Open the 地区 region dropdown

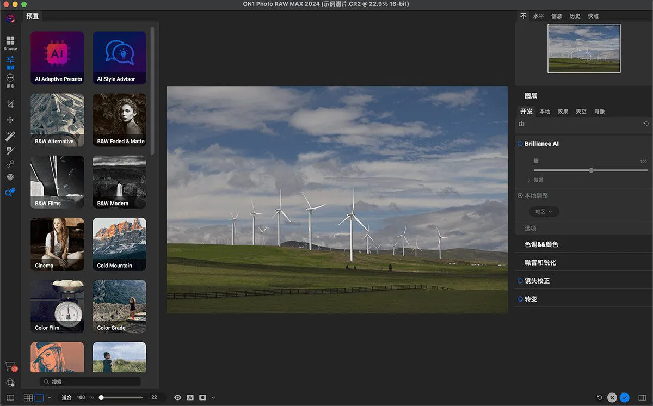click(x=544, y=212)
